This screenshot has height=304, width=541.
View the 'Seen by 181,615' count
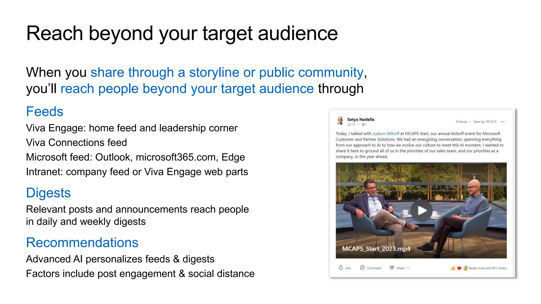point(485,122)
